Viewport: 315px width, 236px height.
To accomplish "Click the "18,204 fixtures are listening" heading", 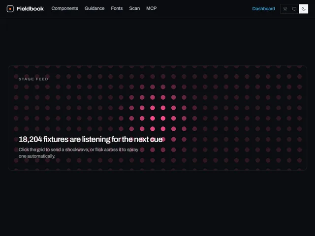I will 91,139.
